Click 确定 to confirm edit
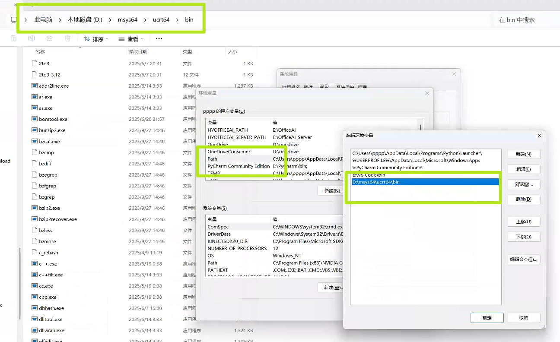The image size is (560, 342). (x=487, y=318)
